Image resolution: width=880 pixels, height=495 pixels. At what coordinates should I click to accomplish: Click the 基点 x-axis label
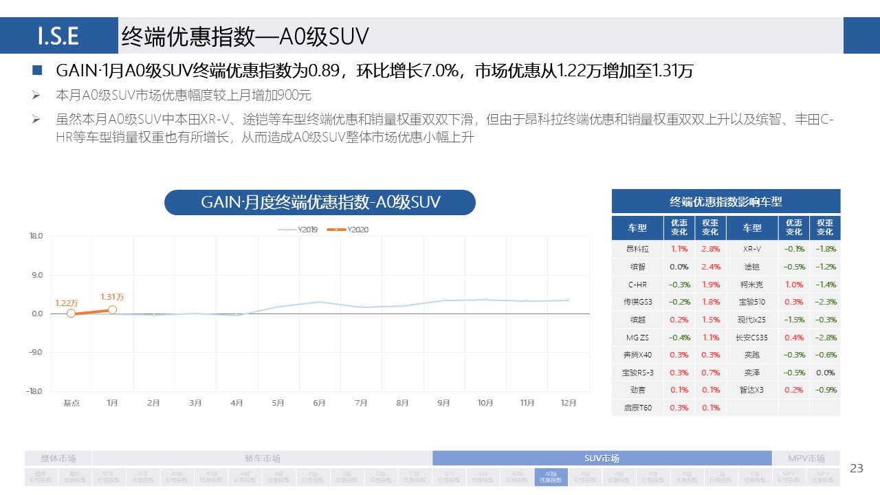coord(71,403)
